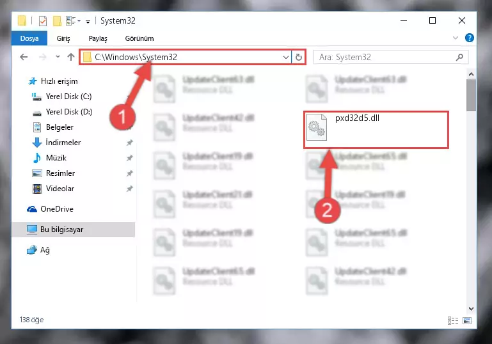Refresh the System32 folder view

pyautogui.click(x=298, y=57)
